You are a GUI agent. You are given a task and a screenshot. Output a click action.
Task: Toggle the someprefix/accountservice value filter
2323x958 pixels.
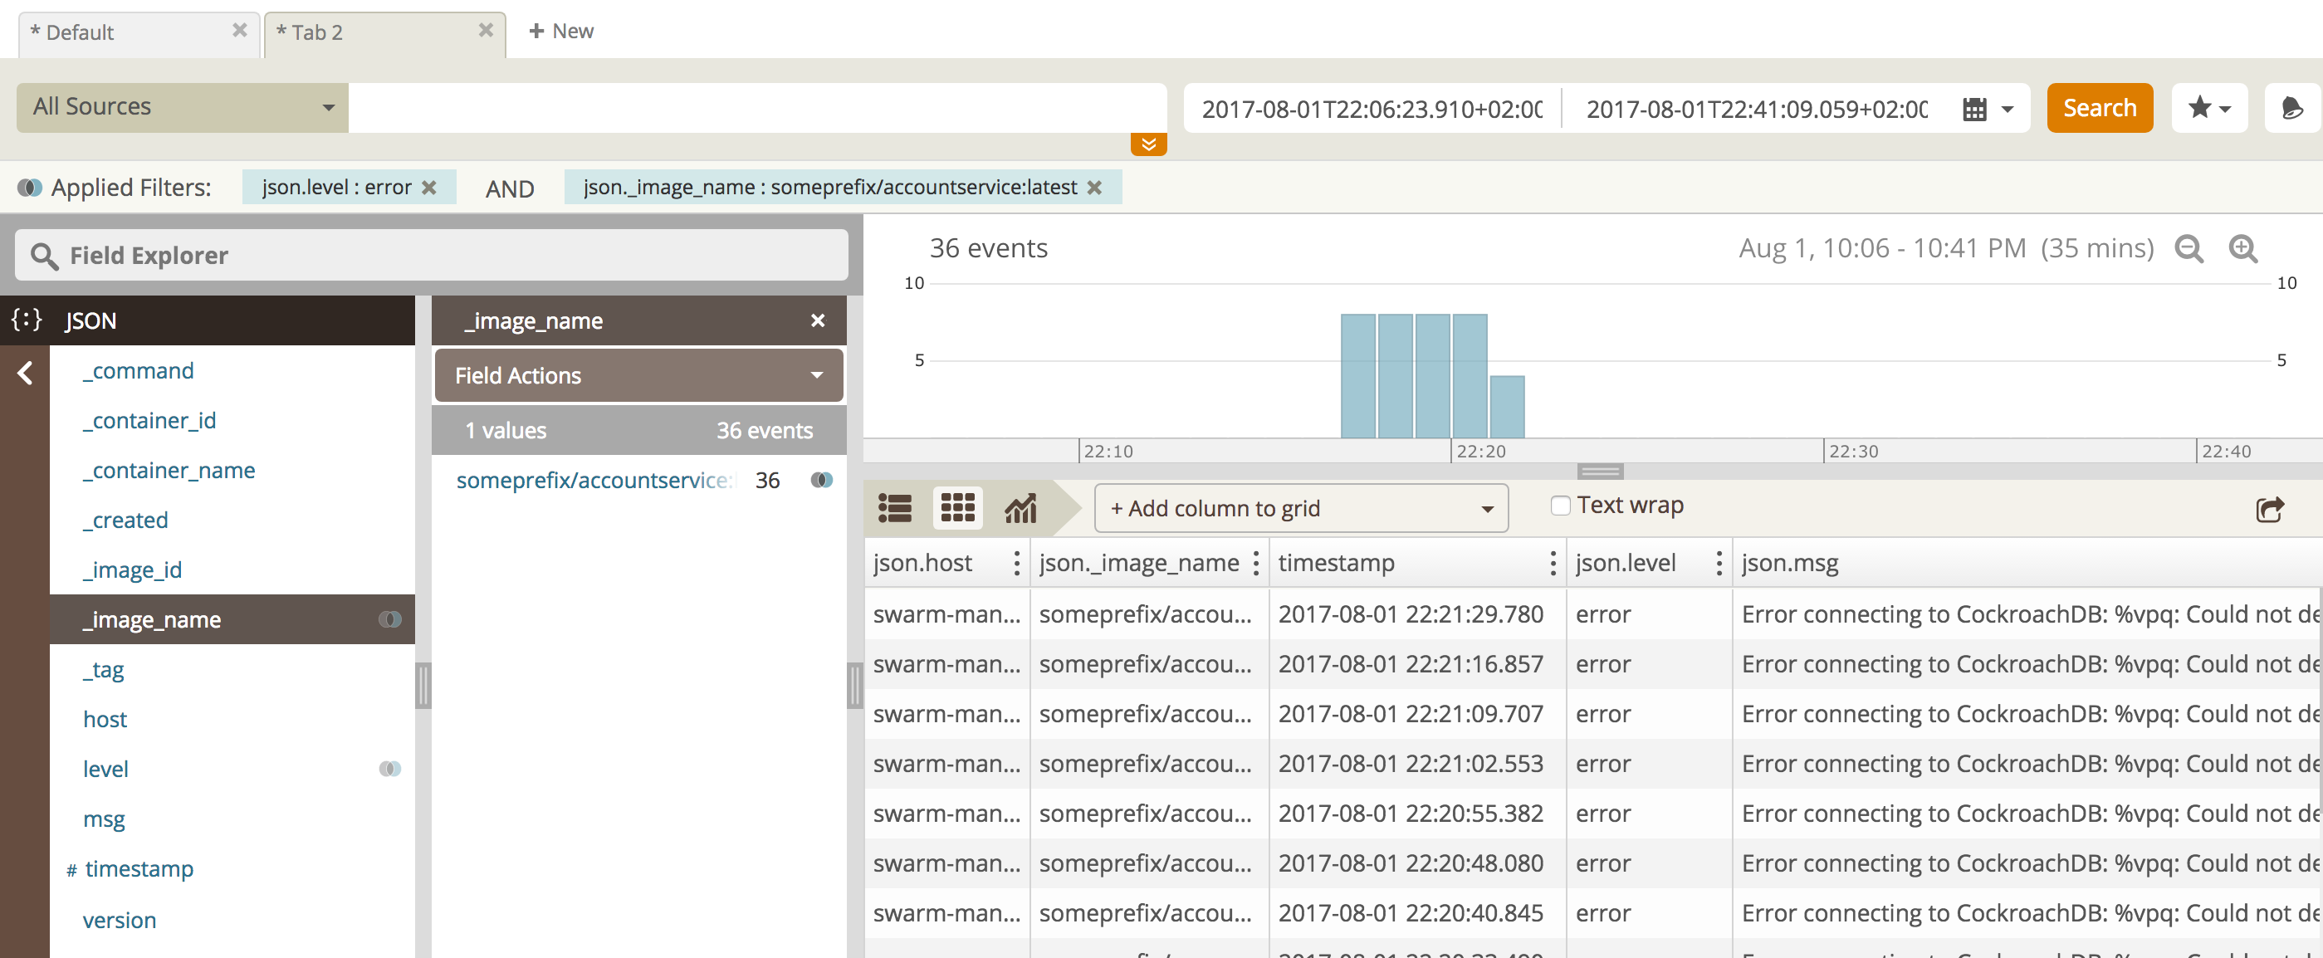(822, 480)
